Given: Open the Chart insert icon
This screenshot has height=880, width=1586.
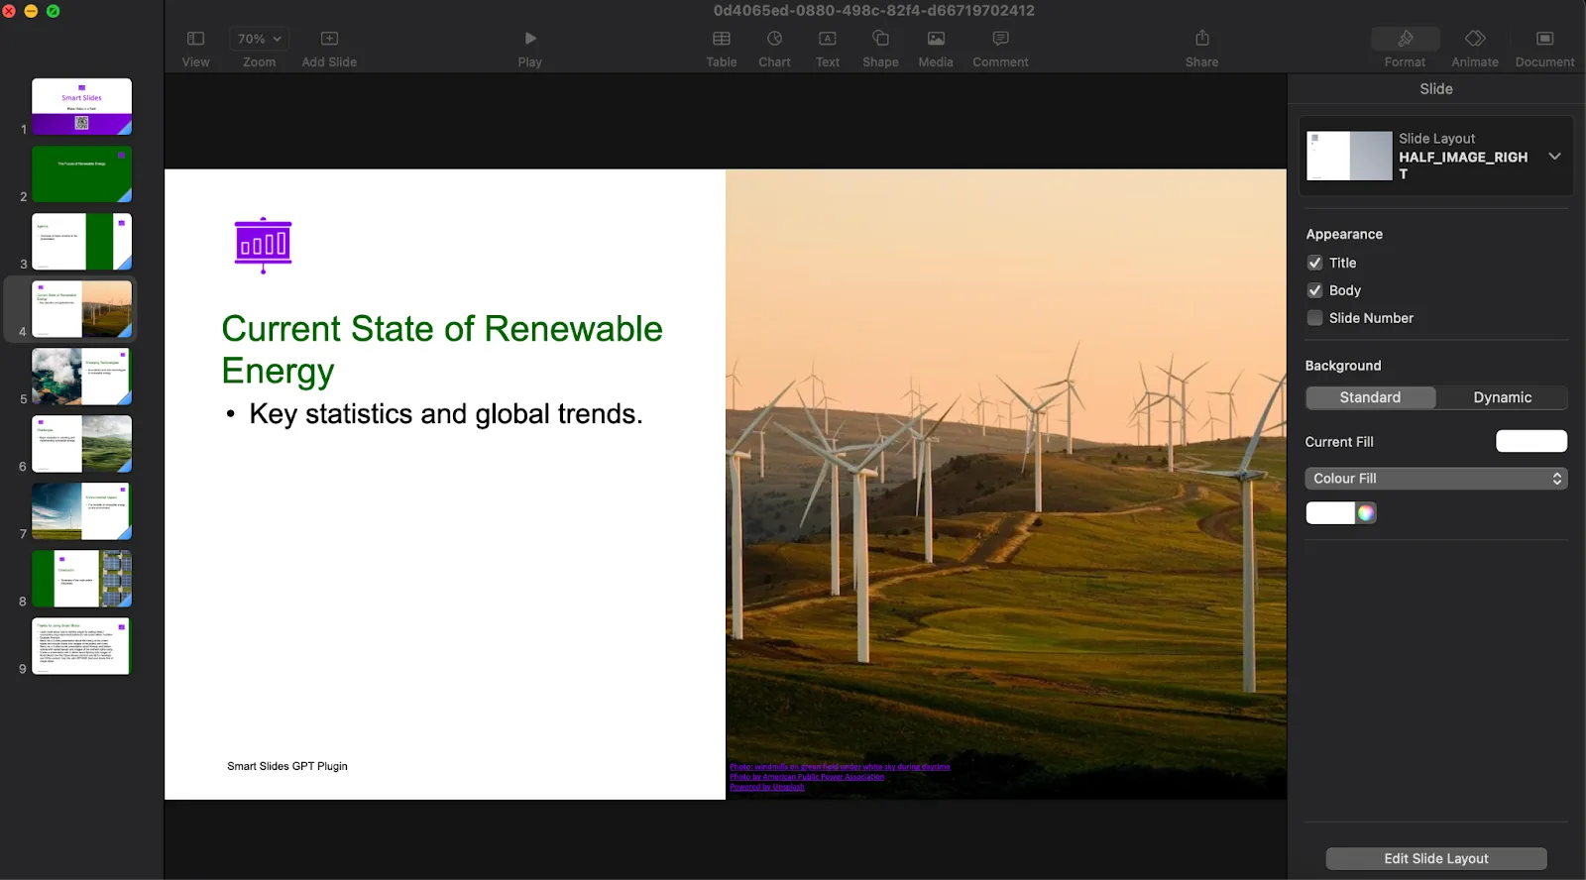Looking at the screenshot, I should point(774,39).
